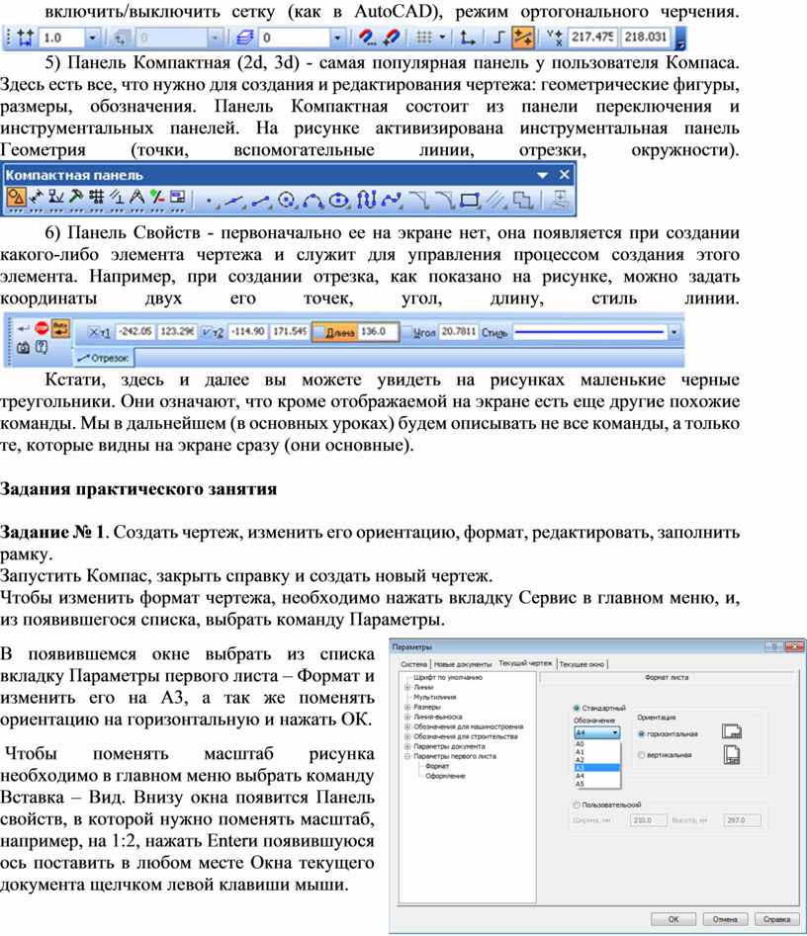This screenshot has width=807, height=936.
Task: Open the cursor step value dropdown arrow
Action: point(93,38)
